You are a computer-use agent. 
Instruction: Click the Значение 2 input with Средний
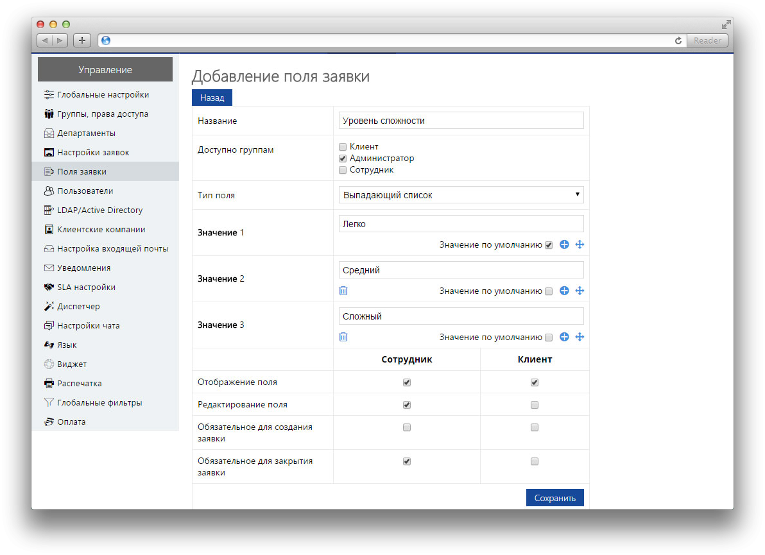point(461,270)
